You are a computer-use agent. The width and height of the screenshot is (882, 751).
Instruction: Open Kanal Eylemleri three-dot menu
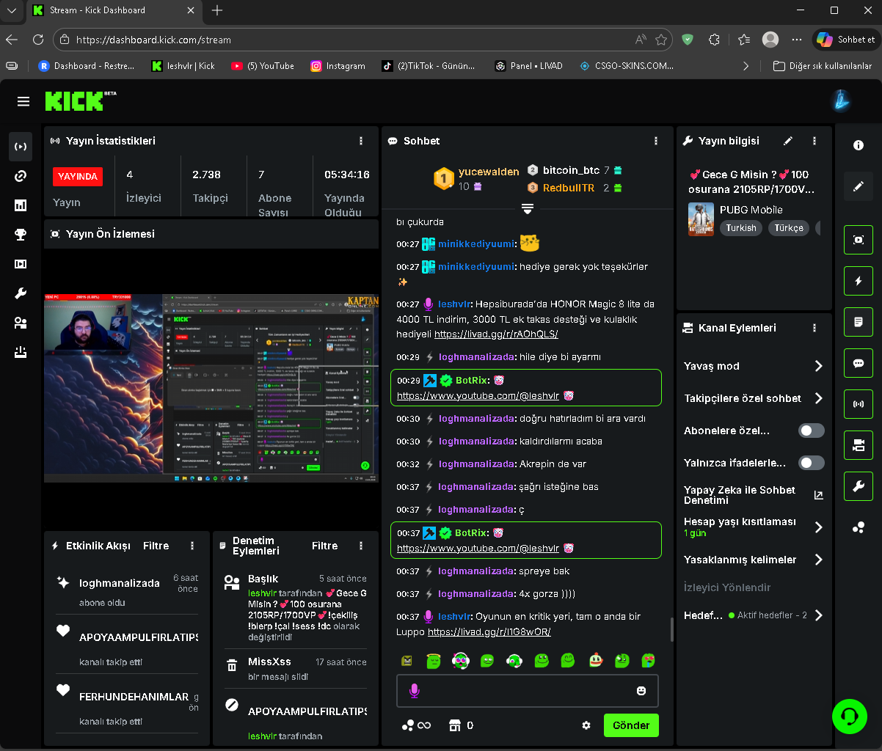click(x=814, y=328)
